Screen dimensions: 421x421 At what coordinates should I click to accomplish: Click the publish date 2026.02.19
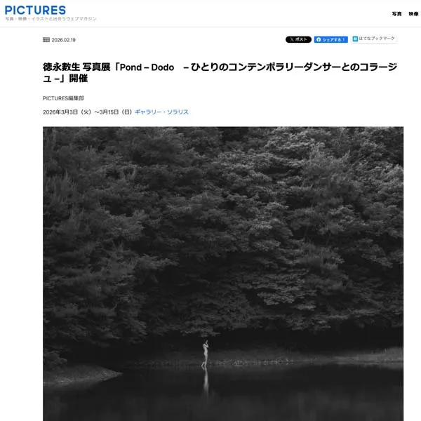[x=63, y=40]
